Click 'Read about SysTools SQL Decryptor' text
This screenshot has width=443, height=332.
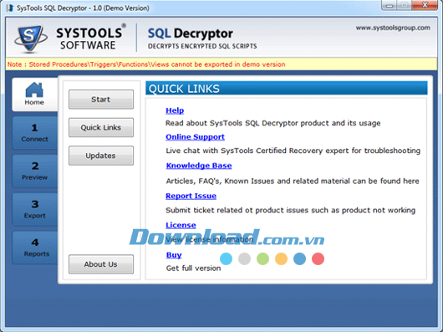point(273,123)
